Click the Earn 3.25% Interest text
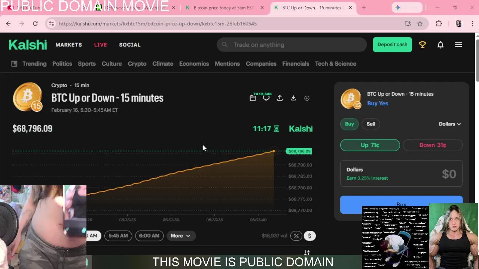The image size is (479, 269). click(367, 178)
